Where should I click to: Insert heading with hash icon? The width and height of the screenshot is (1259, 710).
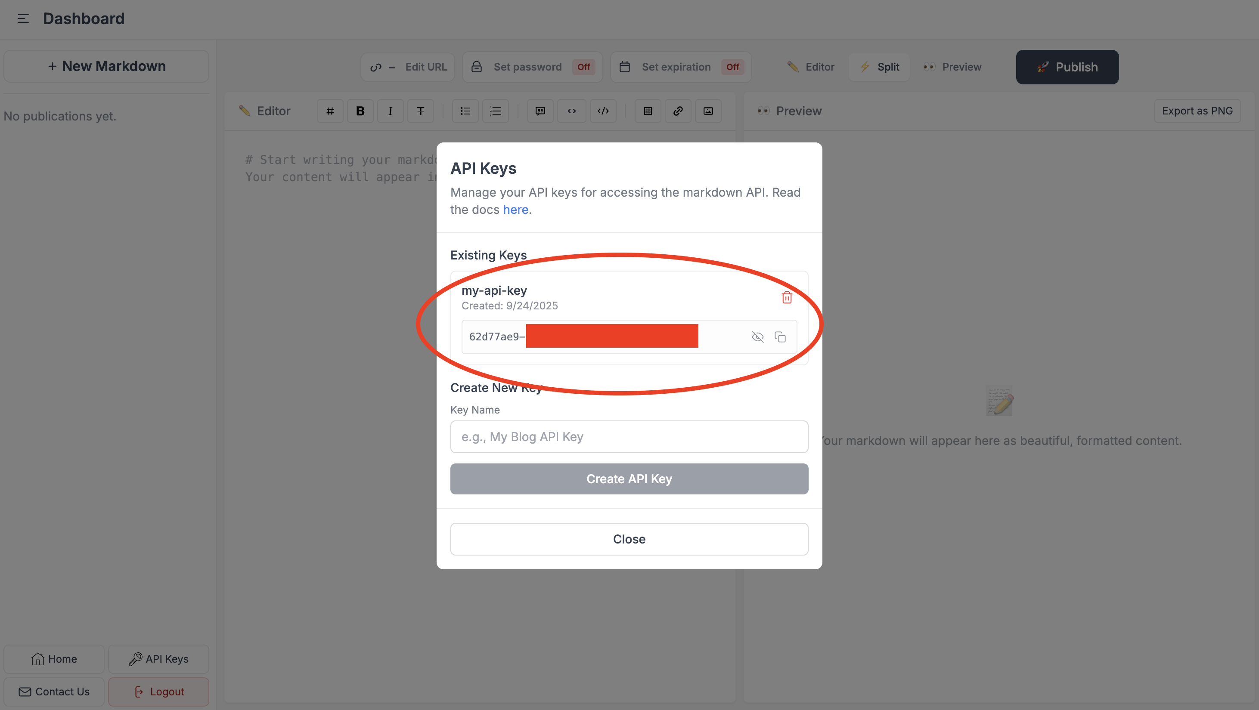tap(330, 111)
